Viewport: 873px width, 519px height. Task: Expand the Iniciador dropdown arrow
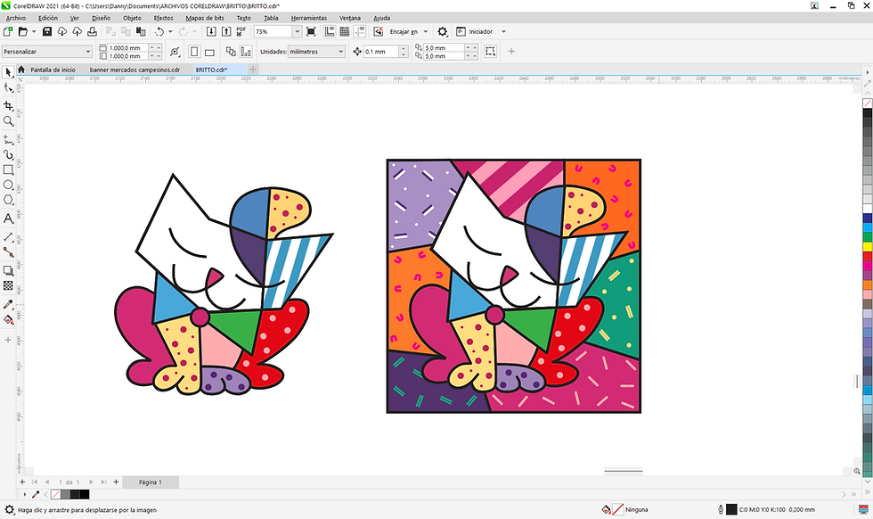pyautogui.click(x=504, y=32)
